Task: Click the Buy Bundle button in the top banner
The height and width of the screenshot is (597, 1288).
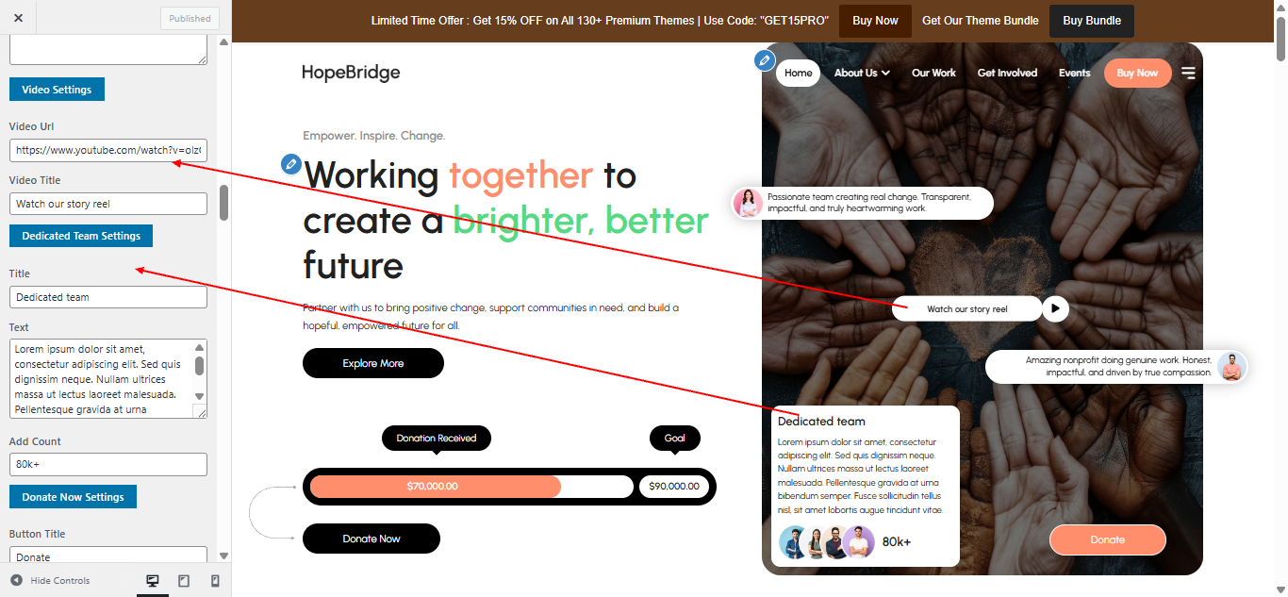Action: 1092,21
